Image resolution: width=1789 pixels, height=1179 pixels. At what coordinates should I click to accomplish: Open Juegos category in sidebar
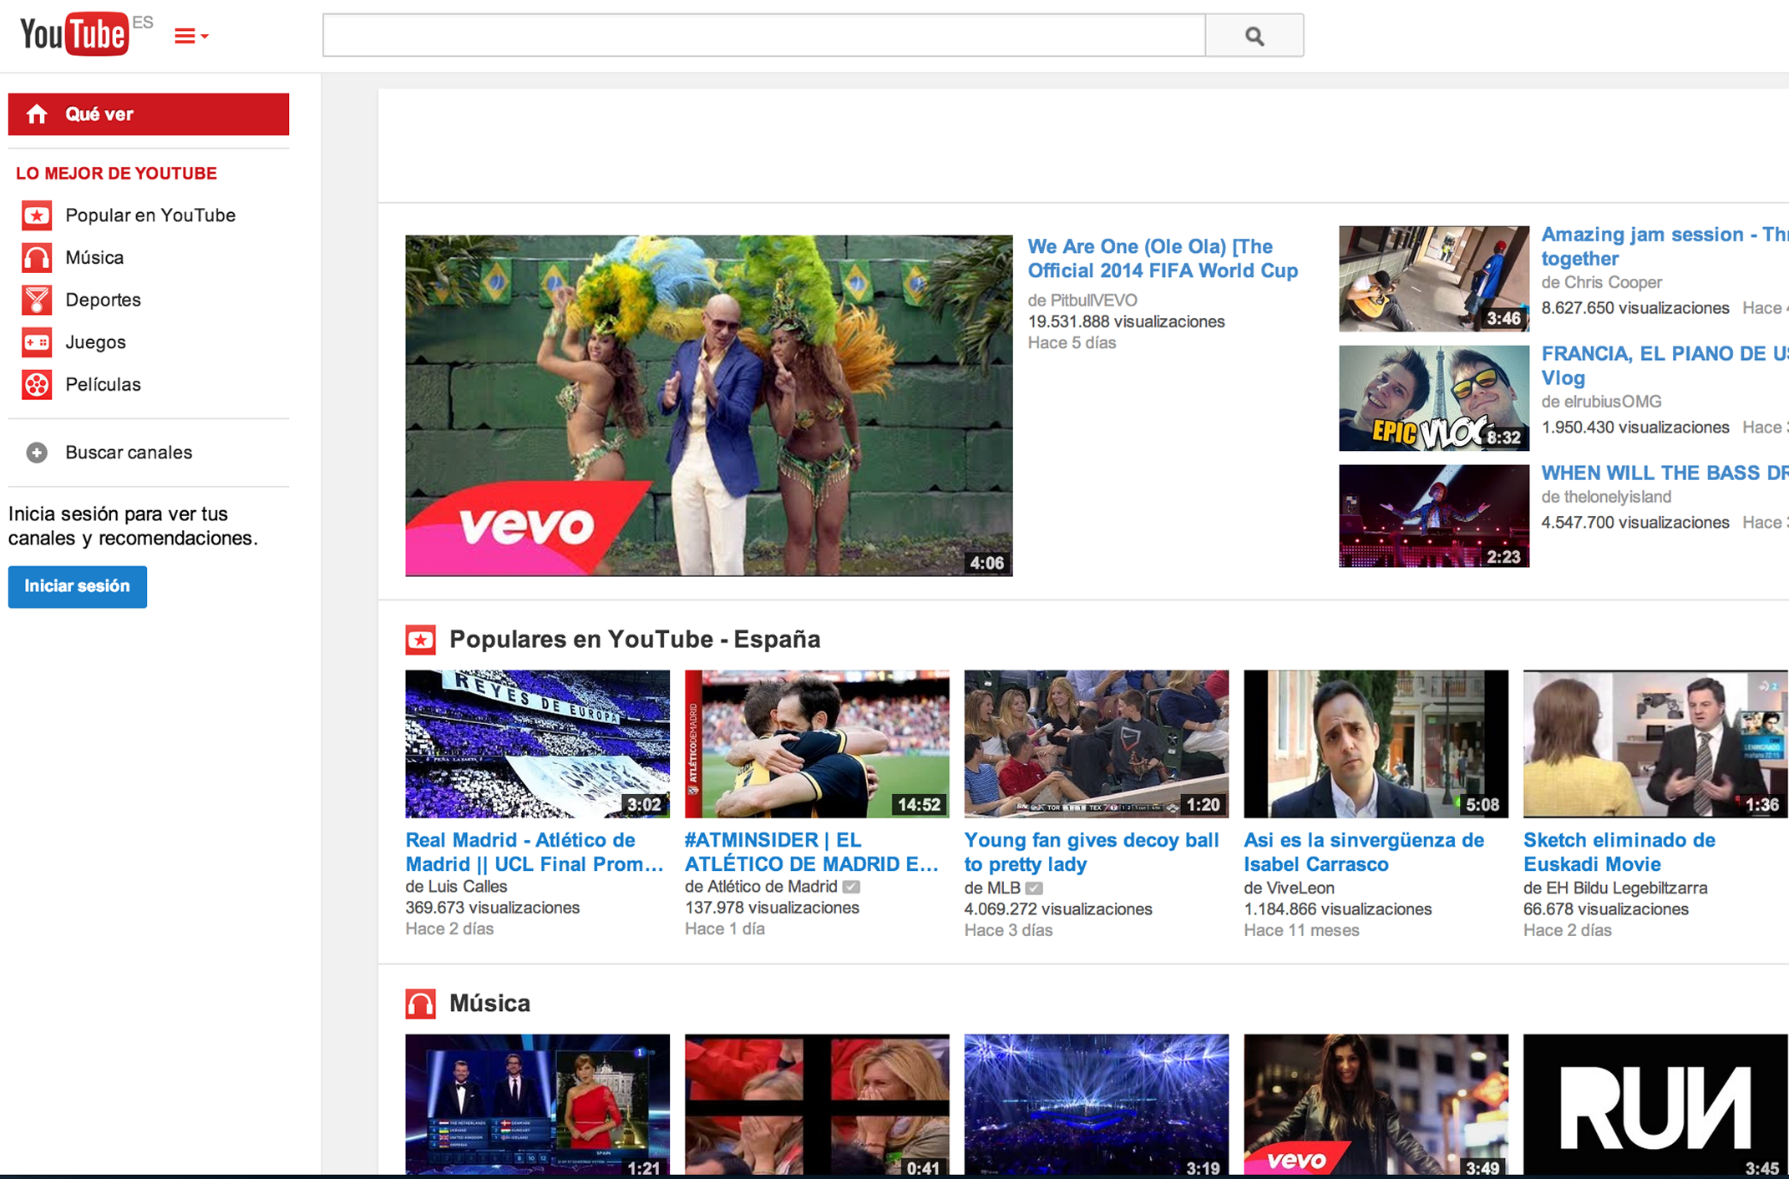coord(95,342)
